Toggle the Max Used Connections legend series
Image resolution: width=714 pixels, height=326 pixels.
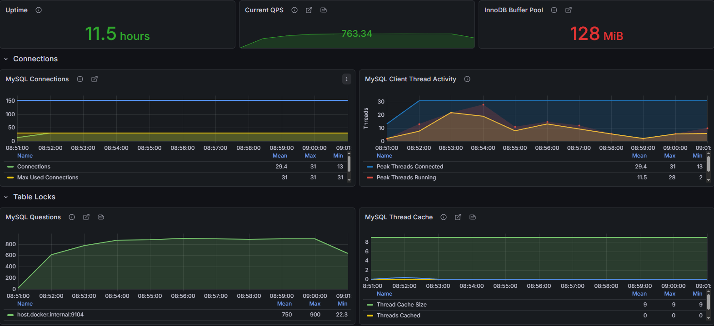click(48, 178)
